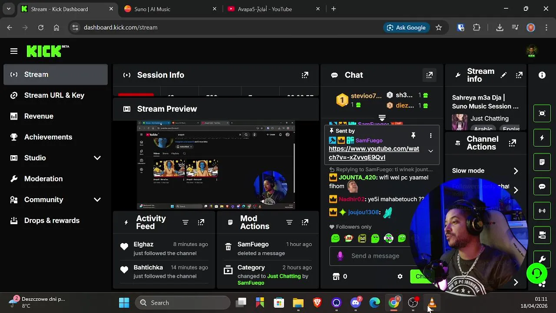Go to the Revenue page
The image size is (556, 313).
coord(56,116)
